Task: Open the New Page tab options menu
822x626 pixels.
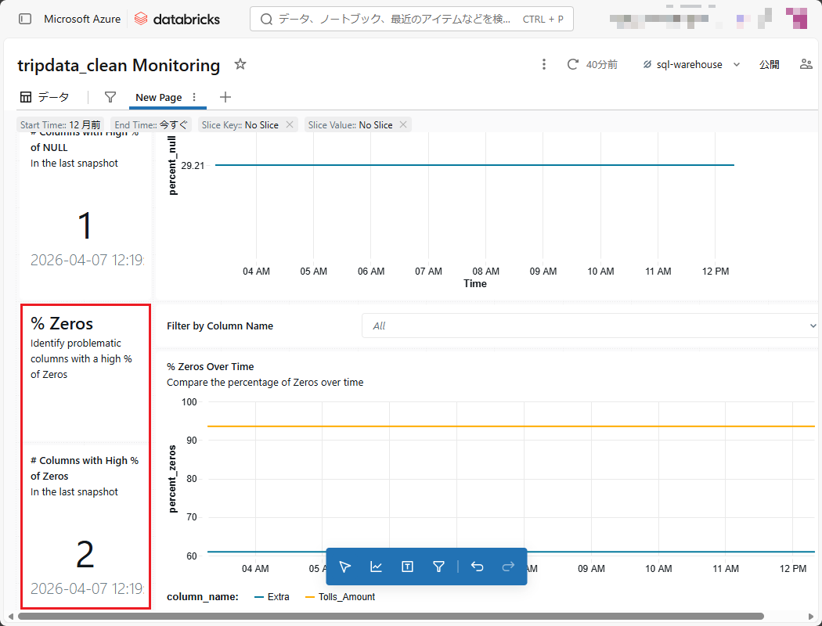Action: (x=195, y=97)
